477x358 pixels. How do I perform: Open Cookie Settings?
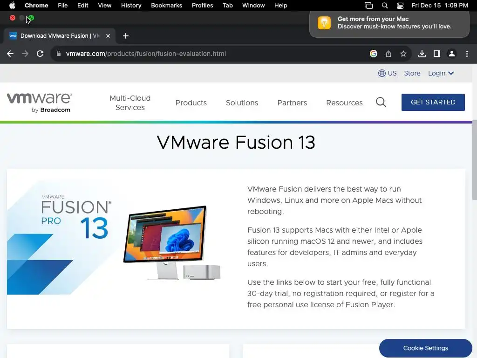pyautogui.click(x=425, y=348)
